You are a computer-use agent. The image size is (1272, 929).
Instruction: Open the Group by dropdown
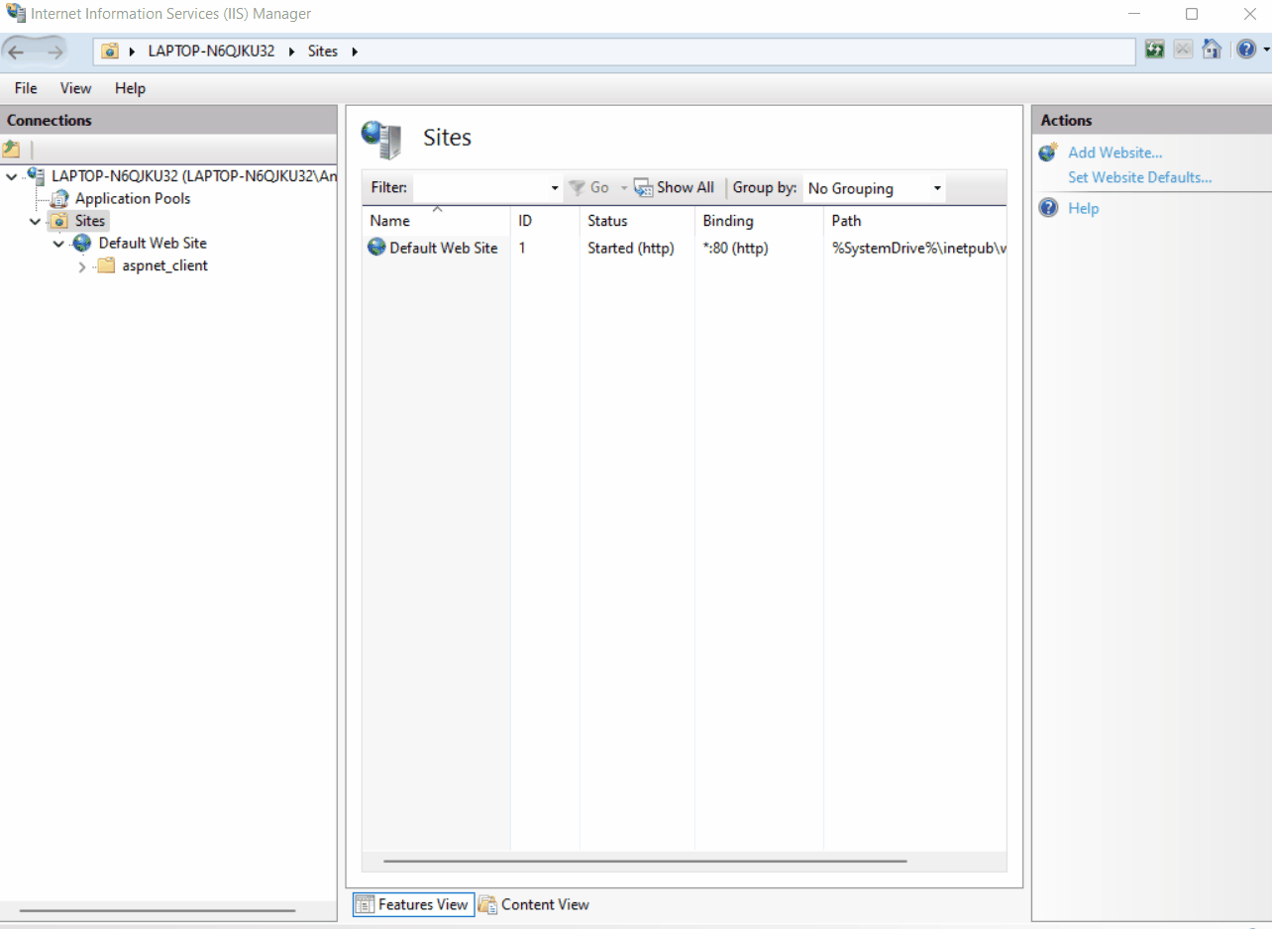(936, 188)
